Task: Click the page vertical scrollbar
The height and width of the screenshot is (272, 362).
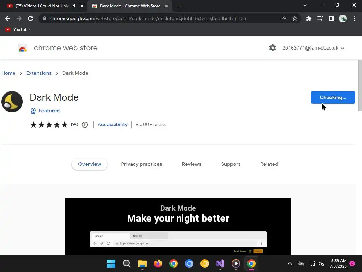Action: (x=360, y=85)
